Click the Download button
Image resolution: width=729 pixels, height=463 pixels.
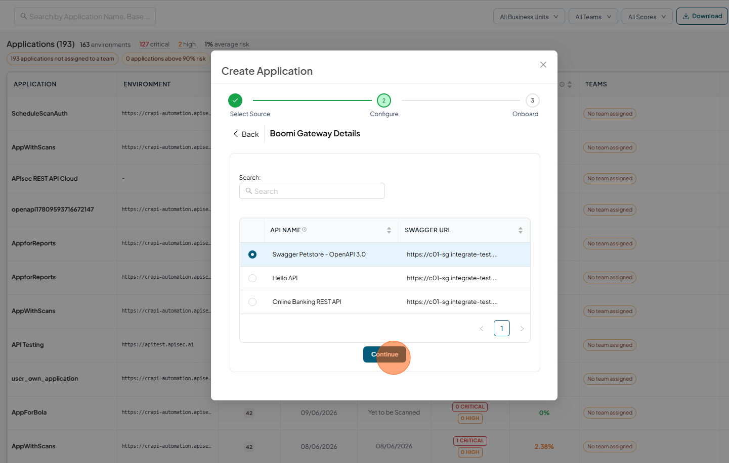click(702, 16)
